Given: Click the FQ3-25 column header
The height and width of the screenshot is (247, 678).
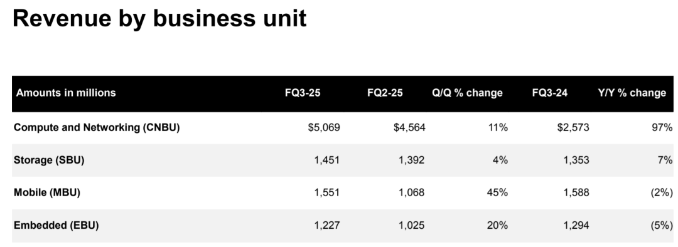Looking at the screenshot, I should click(303, 93).
